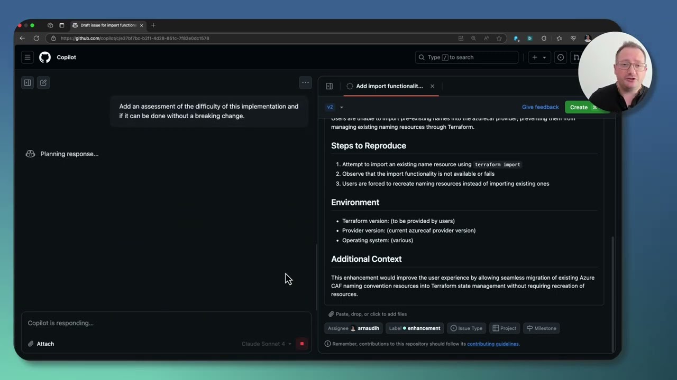Click the Additional Context heading

[x=367, y=259]
